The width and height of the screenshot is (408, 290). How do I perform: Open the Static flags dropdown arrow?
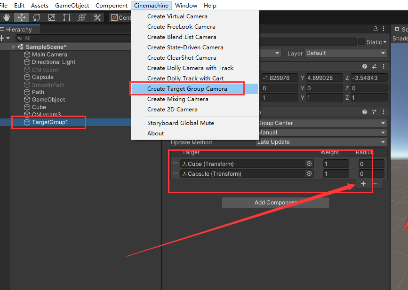point(385,42)
